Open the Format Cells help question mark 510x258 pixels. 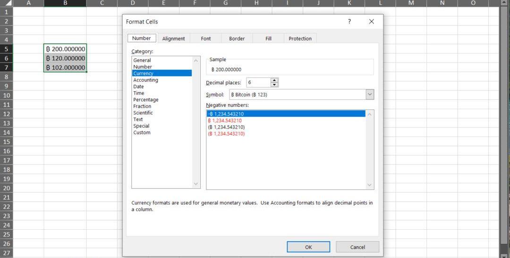pyautogui.click(x=349, y=22)
